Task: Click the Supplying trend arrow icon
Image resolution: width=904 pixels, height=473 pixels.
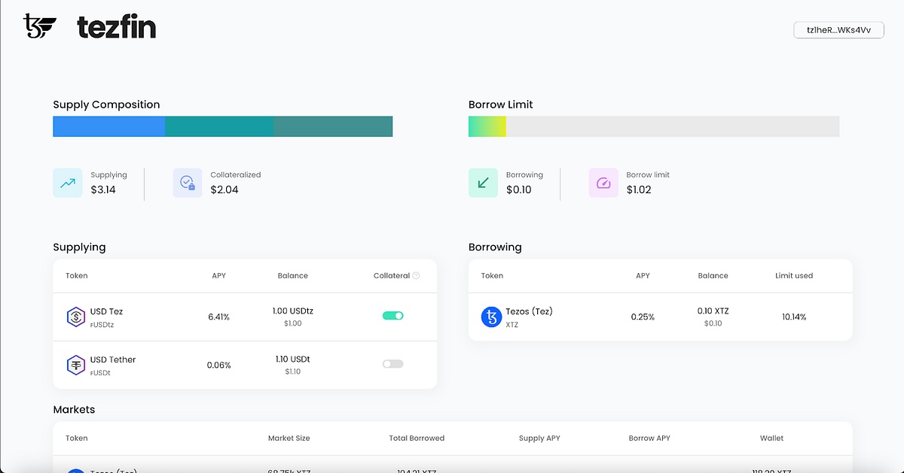Action: [x=68, y=183]
